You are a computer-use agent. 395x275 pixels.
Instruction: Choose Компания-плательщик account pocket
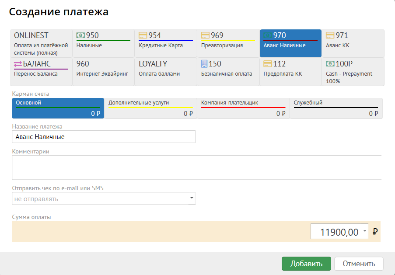[243, 108]
